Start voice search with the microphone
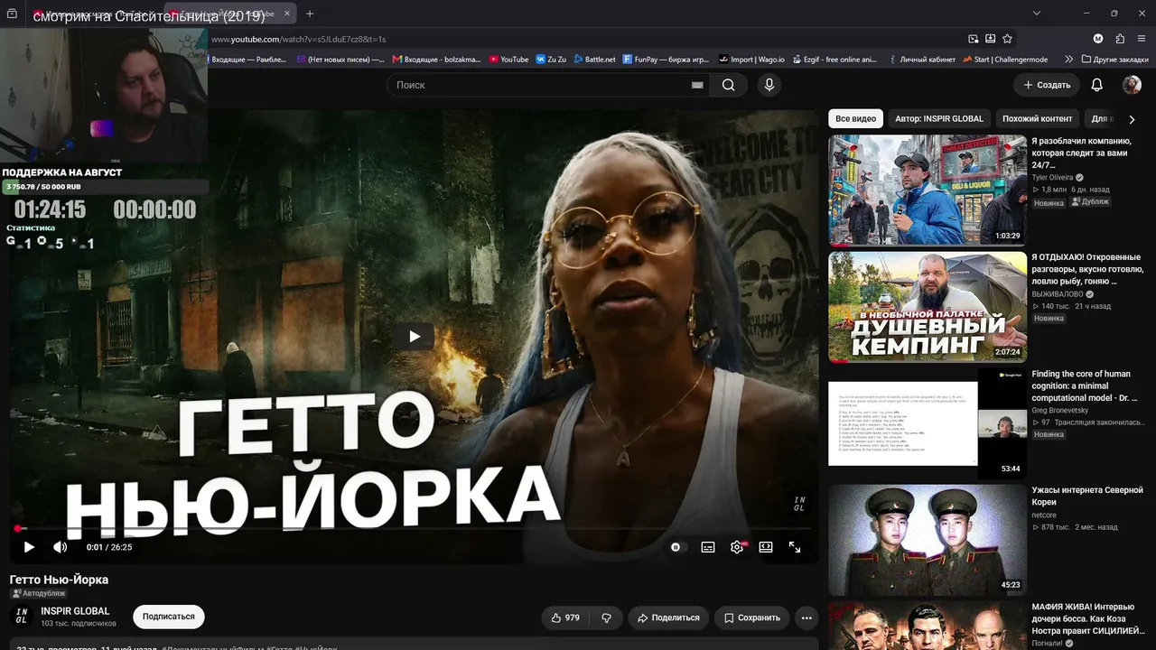This screenshot has width=1156, height=650. point(769,85)
